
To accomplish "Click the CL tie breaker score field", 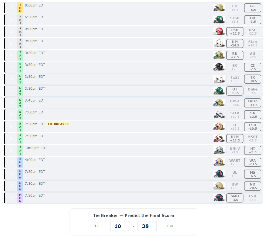I will pyautogui.click(x=120, y=226).
